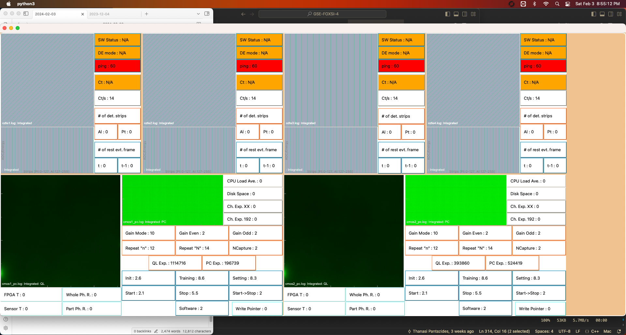Open Spotlight search magnifier icon

(557, 4)
